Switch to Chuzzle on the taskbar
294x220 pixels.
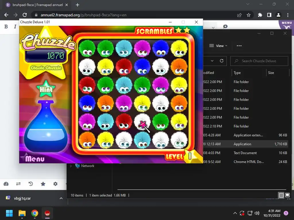[47, 213]
